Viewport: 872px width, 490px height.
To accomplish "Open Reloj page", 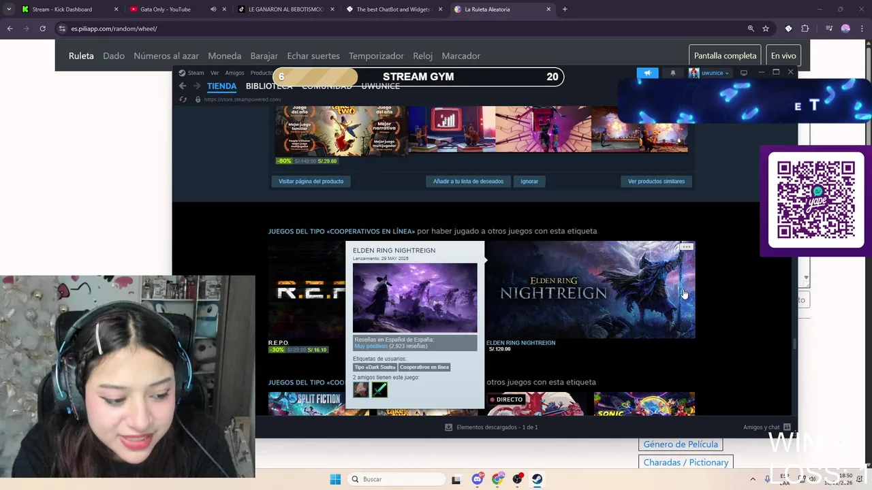I will coord(422,56).
